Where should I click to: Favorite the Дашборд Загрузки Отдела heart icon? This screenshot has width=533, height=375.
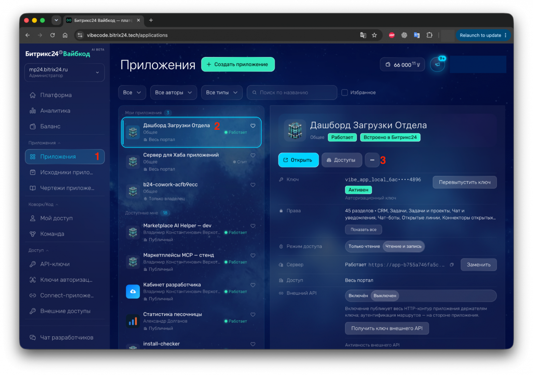pyautogui.click(x=253, y=126)
